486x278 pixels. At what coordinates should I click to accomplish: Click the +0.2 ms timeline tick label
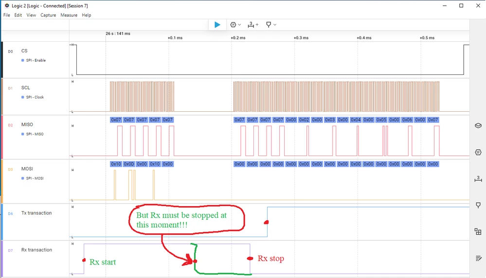pyautogui.click(x=238, y=38)
